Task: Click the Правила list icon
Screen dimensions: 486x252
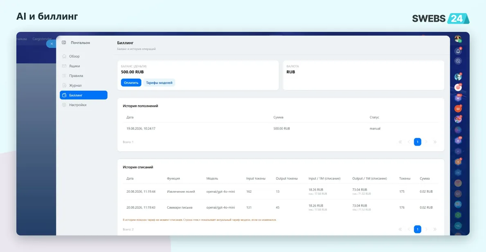Action: 64,76
